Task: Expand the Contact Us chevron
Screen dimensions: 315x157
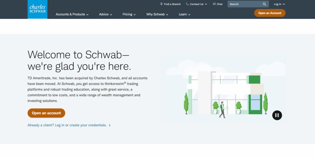Action: click(x=206, y=4)
